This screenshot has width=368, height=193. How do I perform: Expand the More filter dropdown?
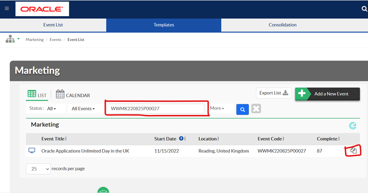217,108
